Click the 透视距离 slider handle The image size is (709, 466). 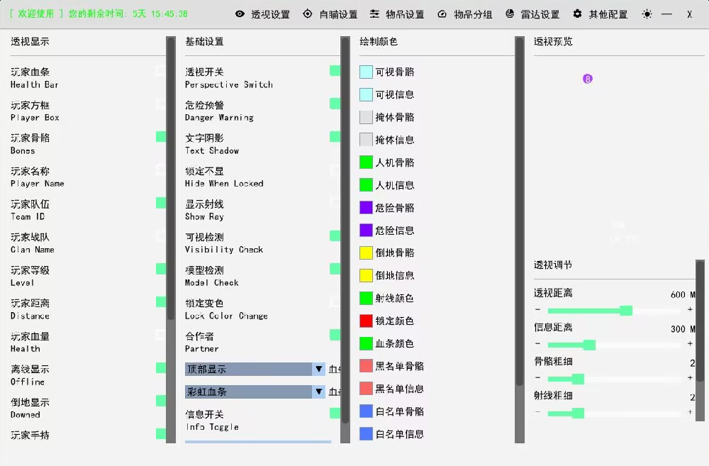tap(626, 311)
